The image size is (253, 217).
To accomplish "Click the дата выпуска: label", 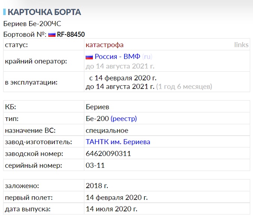I will coord(28,209).
